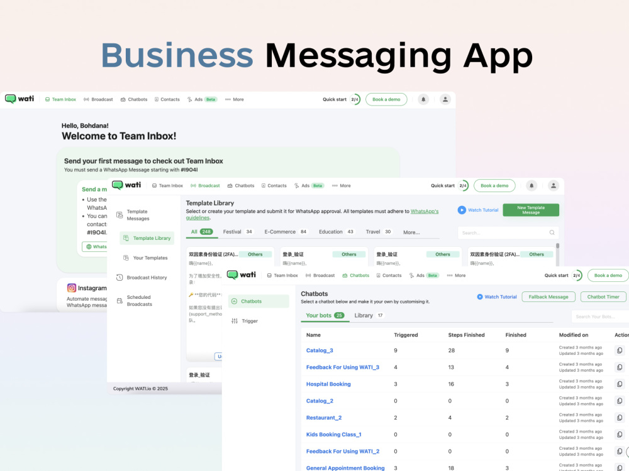Click the Quick start 2/4 progress ring in the Chatbots window

point(577,276)
